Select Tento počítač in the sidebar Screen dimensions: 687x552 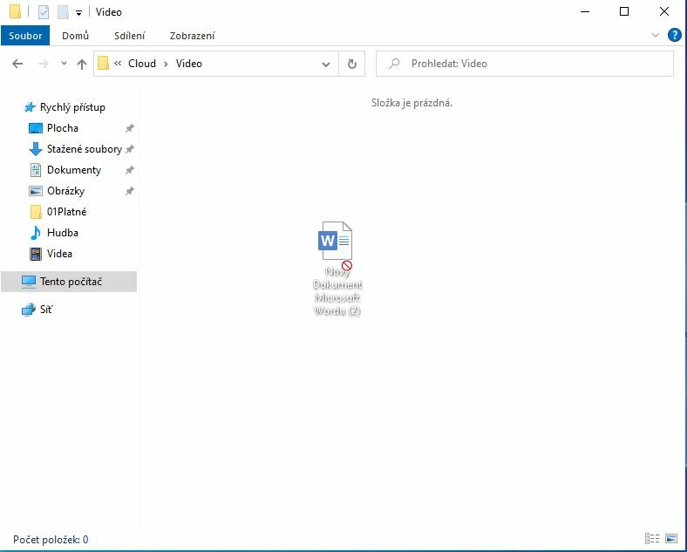[71, 282]
